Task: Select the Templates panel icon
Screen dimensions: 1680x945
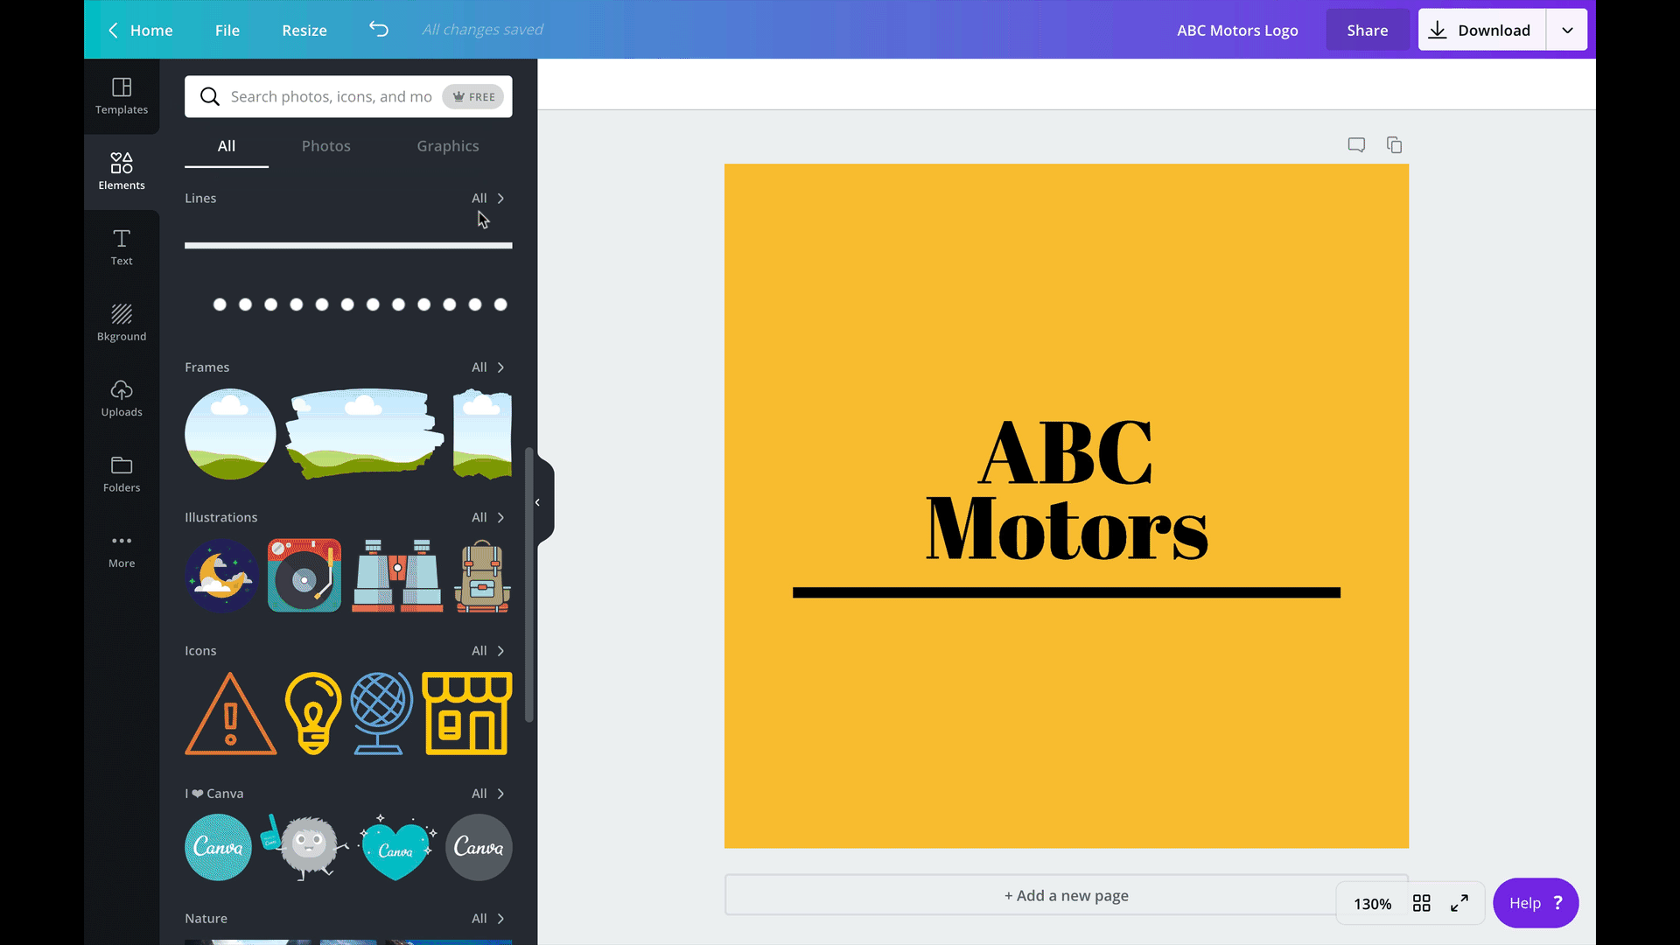Action: 121,94
